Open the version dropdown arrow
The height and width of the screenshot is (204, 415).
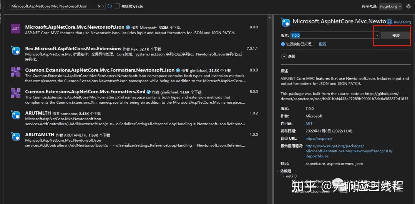point(377,35)
